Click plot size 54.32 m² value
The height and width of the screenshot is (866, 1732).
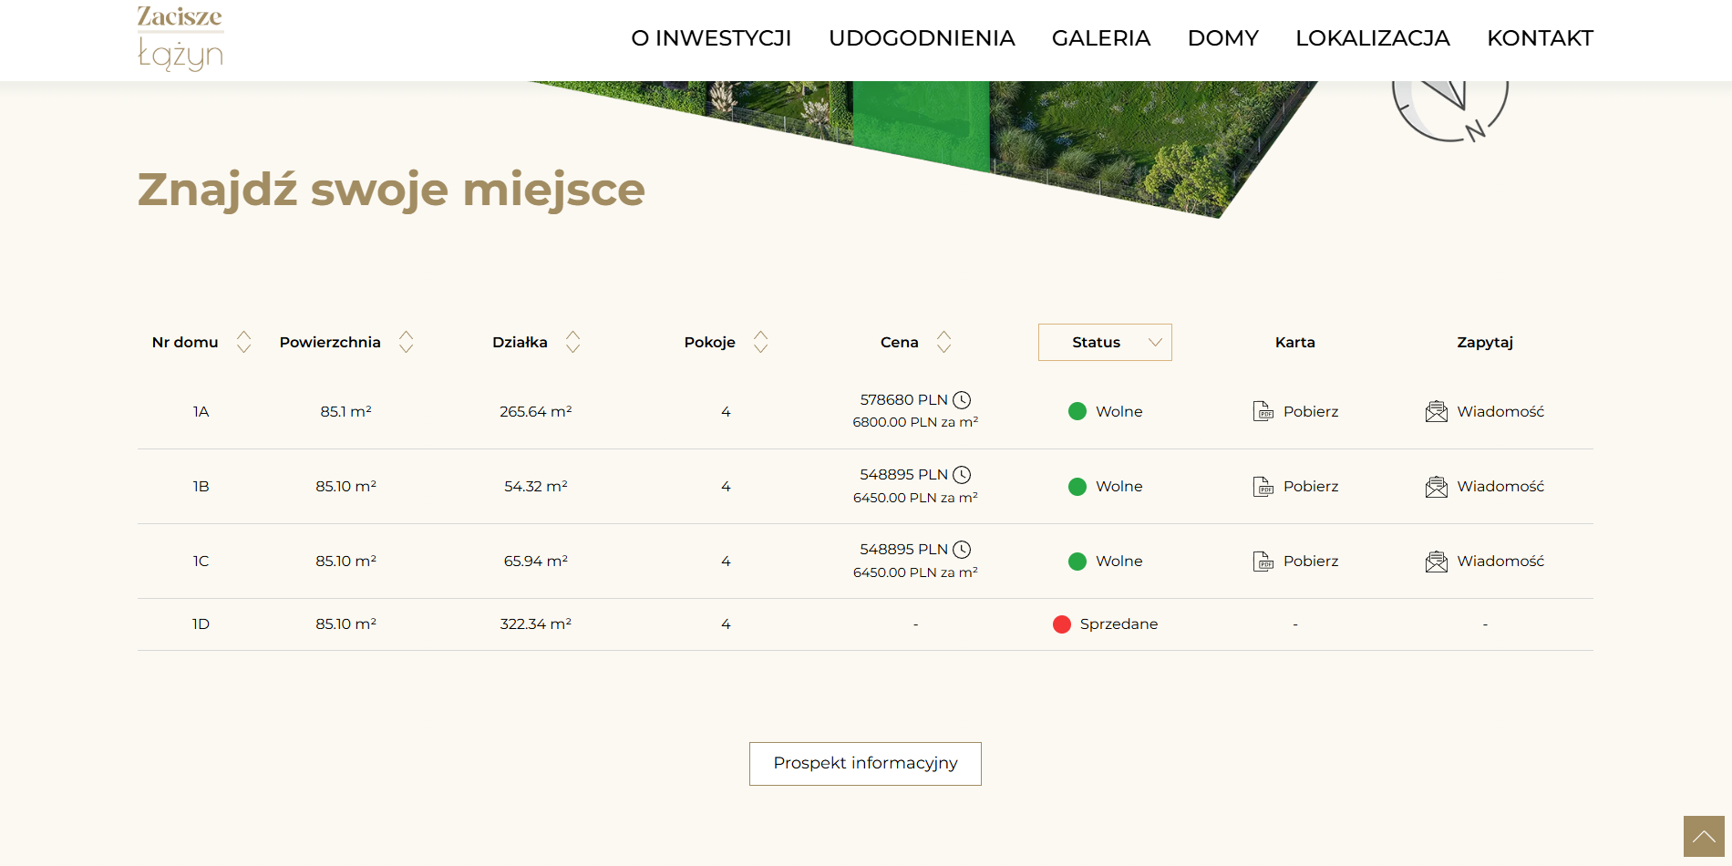pyautogui.click(x=536, y=486)
